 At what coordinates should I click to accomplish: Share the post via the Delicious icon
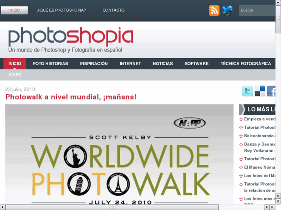[x=260, y=91]
